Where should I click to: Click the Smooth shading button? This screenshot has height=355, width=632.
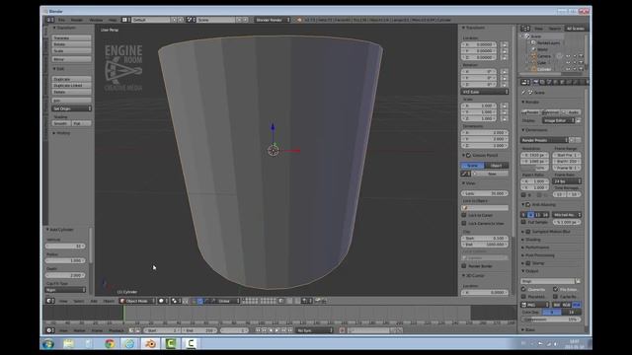(x=61, y=123)
